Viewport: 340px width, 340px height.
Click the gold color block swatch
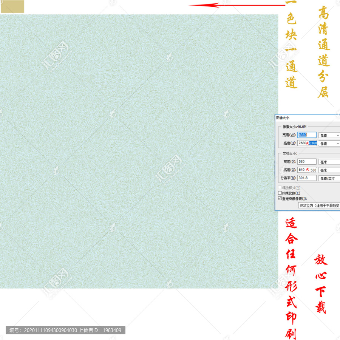tap(12, 6)
